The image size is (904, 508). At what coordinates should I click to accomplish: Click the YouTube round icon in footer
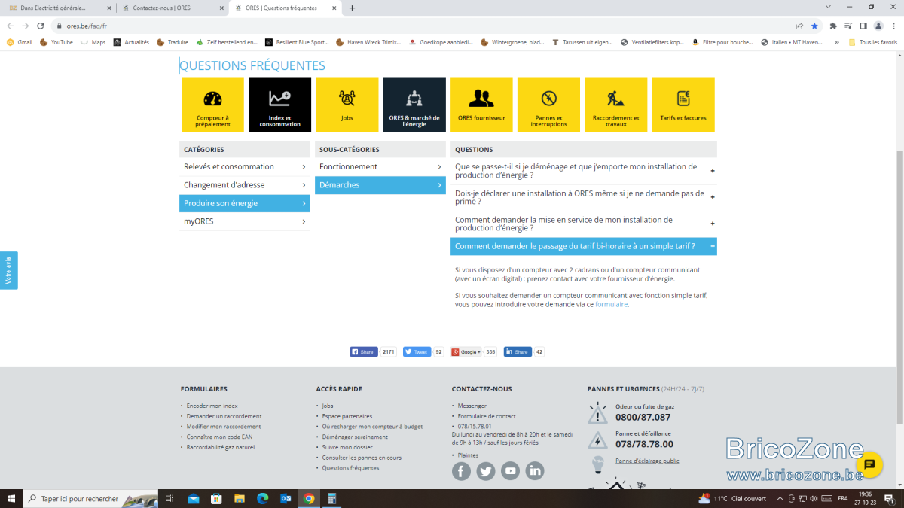tap(511, 471)
